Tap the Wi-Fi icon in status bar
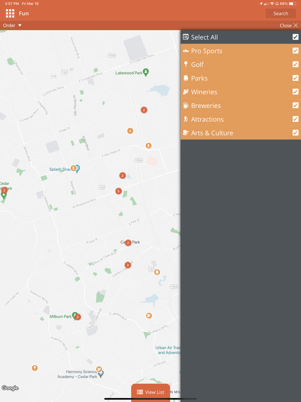Image resolution: width=301 pixels, height=402 pixels. tap(272, 3)
